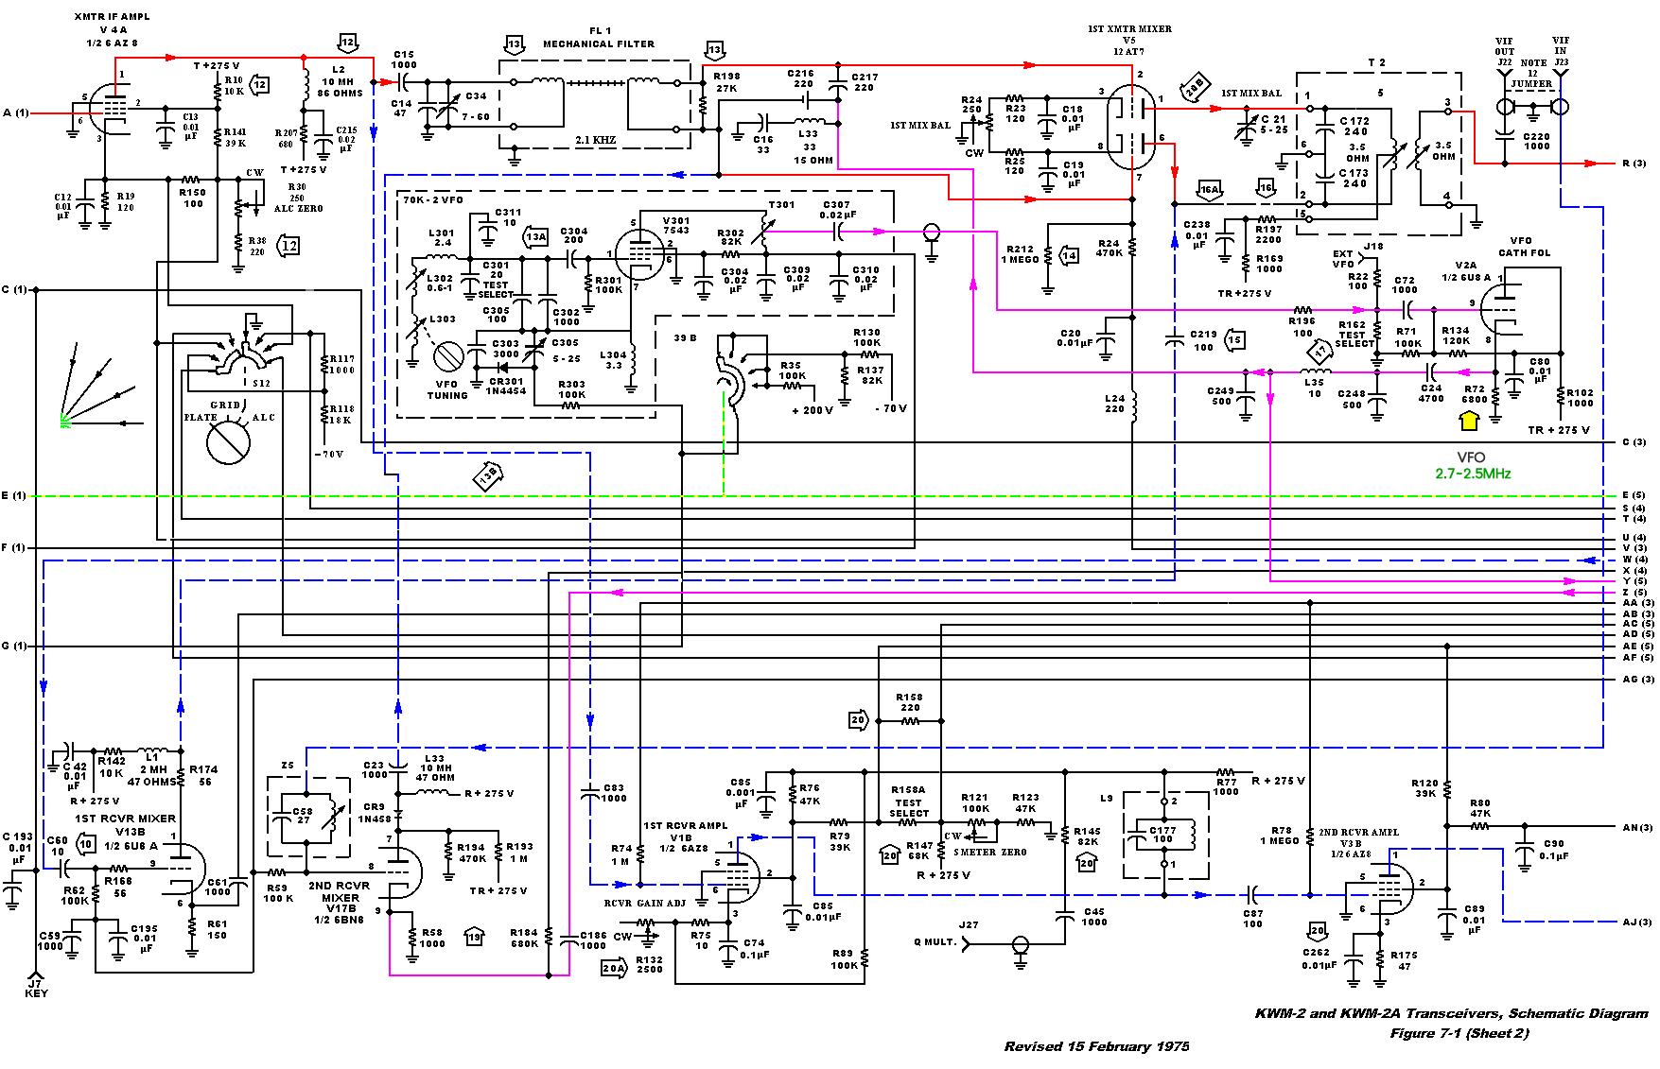
Task: Click the Z5 network label
Action: (288, 766)
